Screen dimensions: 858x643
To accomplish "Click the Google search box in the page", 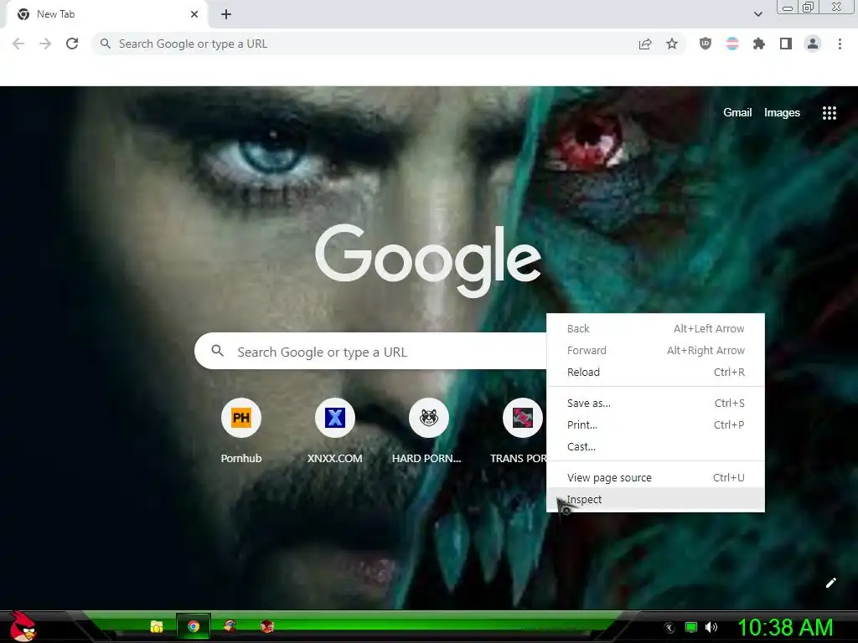I will click(371, 351).
